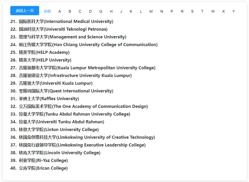This screenshot has width=249, height=182.
Task: Filter list by letter G
Action: [101, 12]
